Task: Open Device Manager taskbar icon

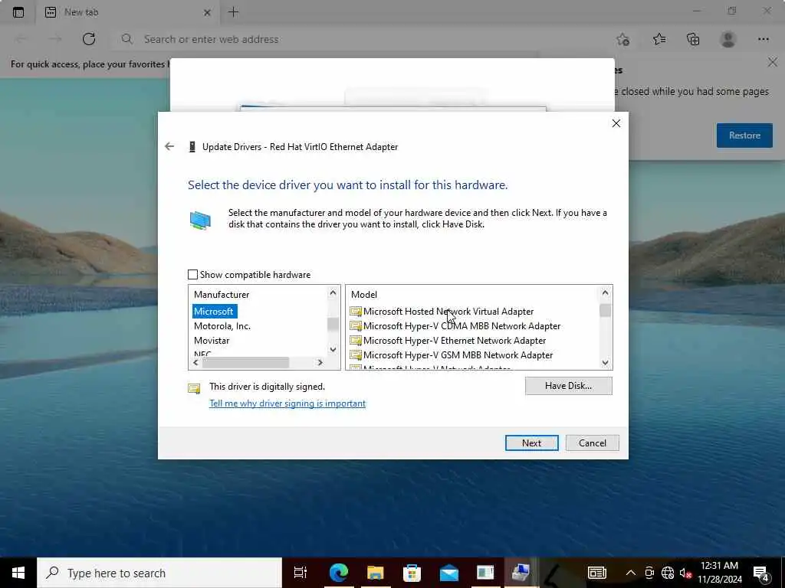Action: pyautogui.click(x=521, y=573)
